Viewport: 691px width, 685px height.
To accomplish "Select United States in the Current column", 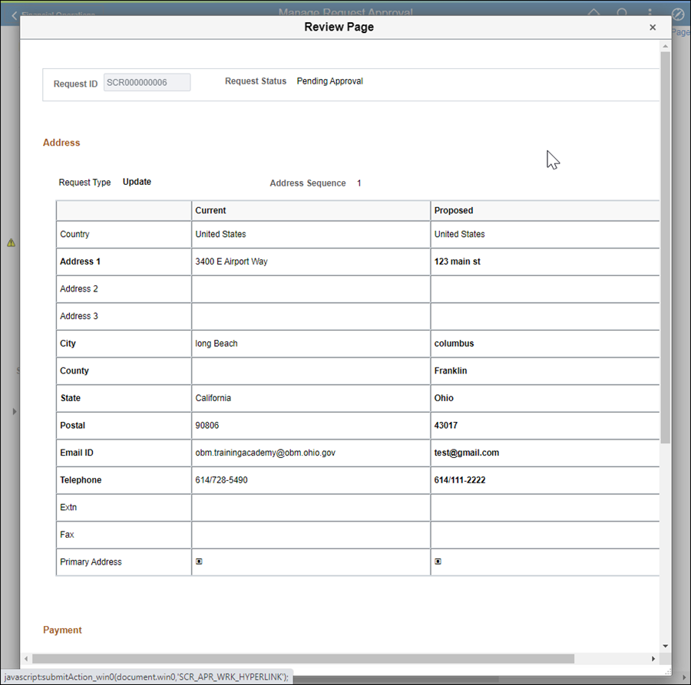I will click(220, 234).
